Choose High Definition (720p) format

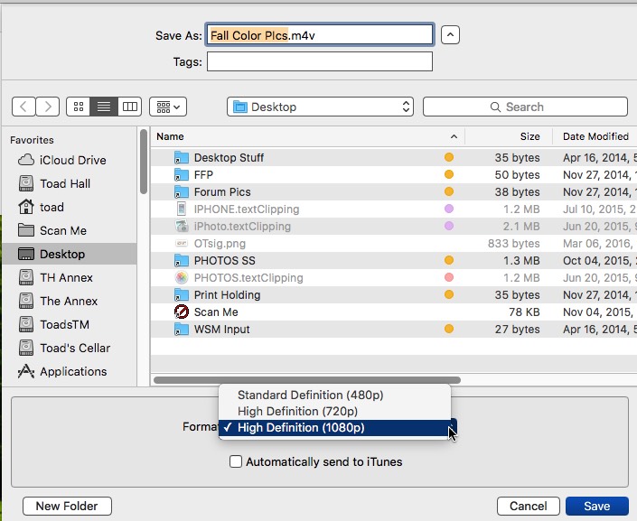point(334,411)
